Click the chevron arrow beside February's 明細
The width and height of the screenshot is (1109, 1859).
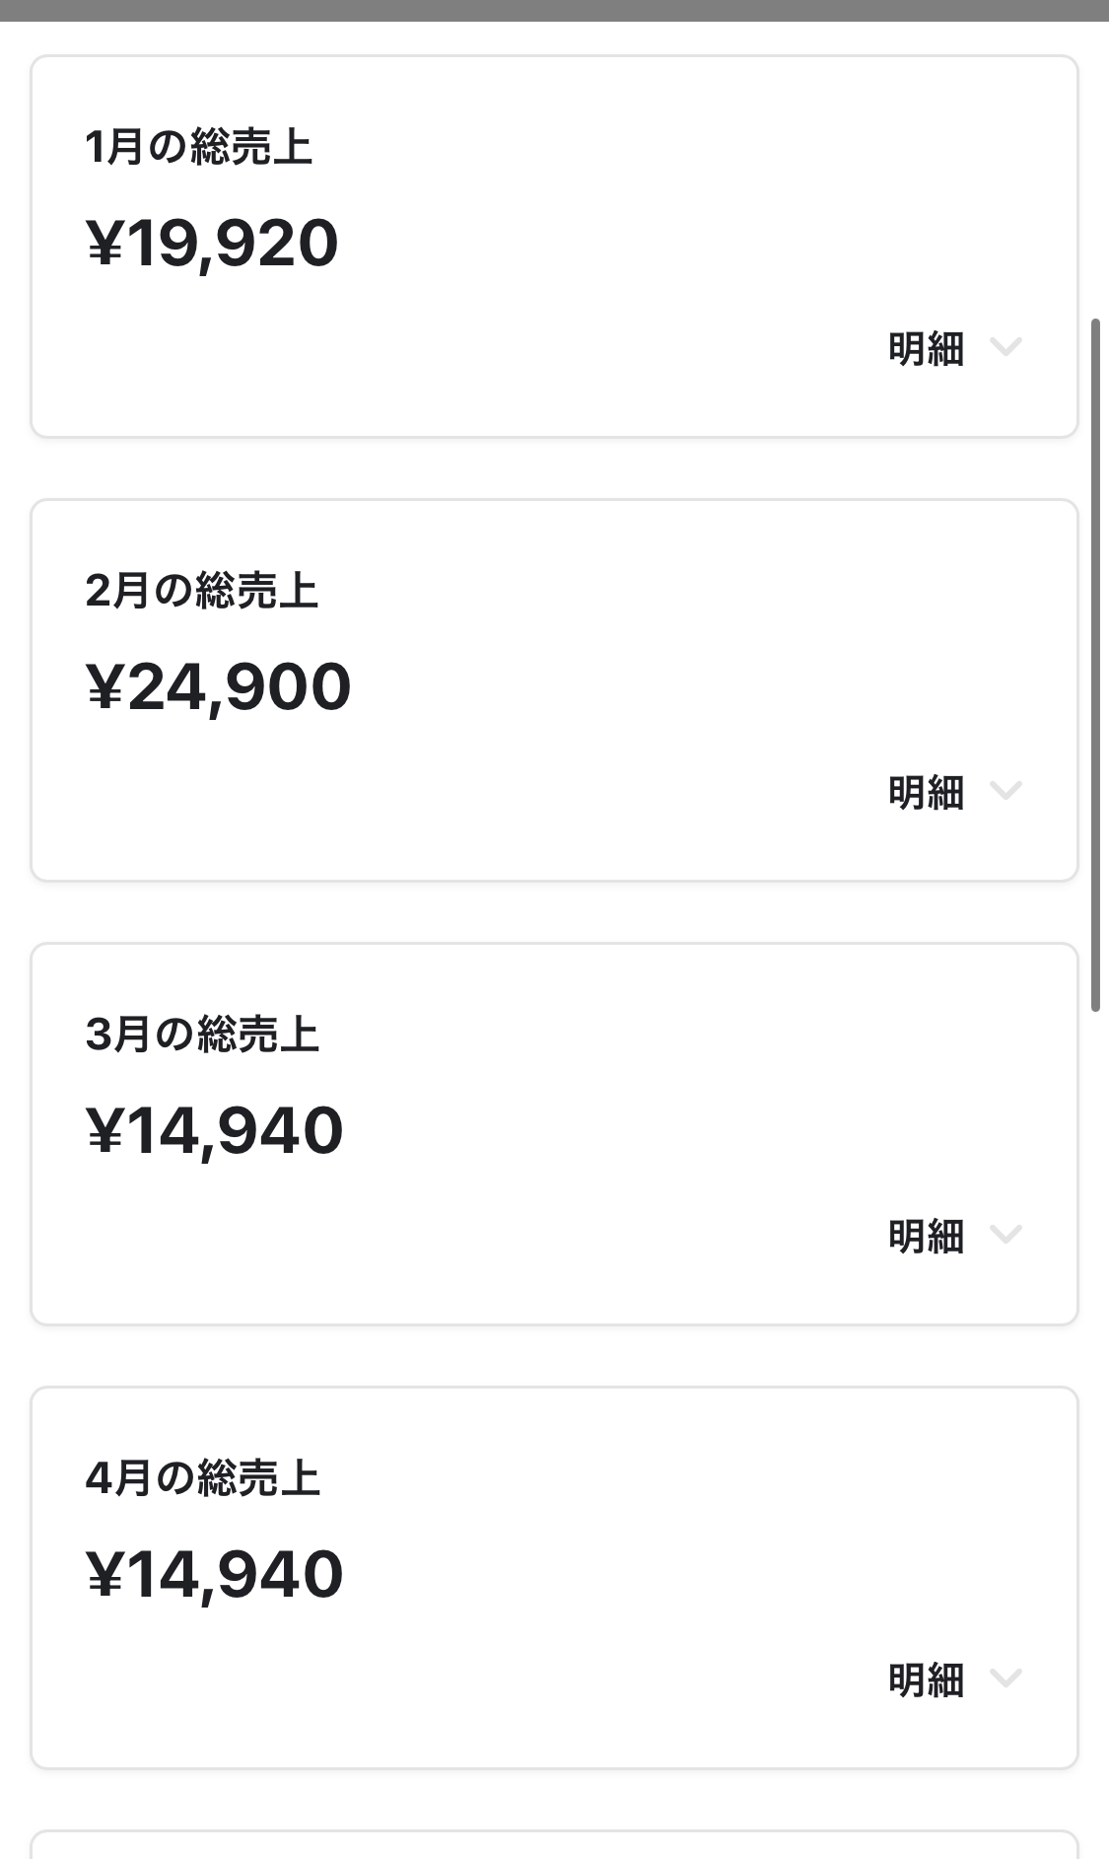pyautogui.click(x=1005, y=791)
